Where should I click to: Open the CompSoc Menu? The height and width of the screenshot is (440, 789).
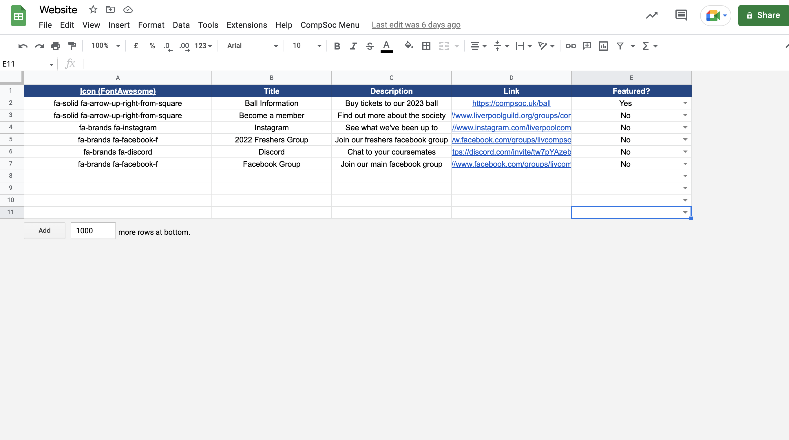pos(330,25)
